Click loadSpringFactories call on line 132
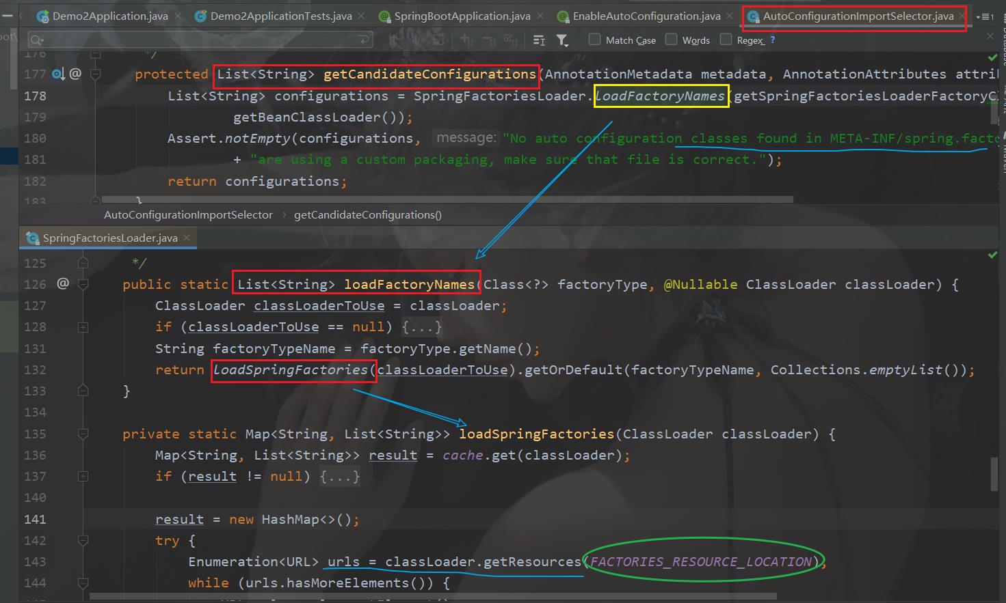 (x=291, y=369)
